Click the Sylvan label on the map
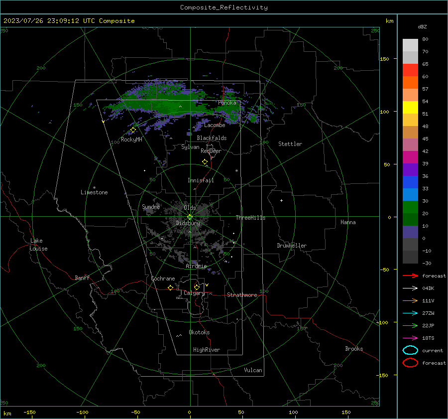This screenshot has height=419, width=448. coord(190,147)
